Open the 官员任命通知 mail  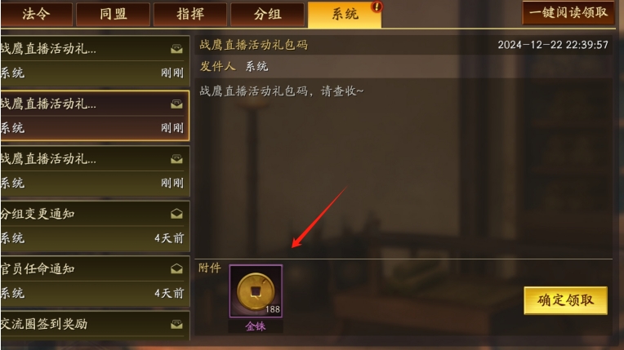click(95, 281)
